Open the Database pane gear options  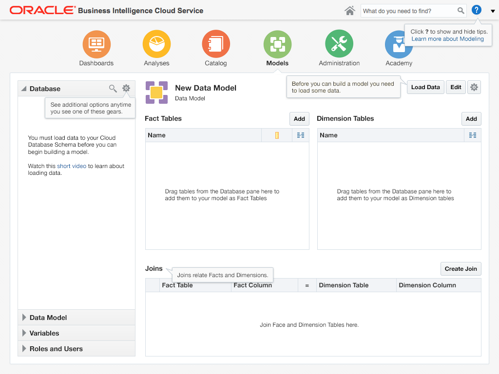(126, 88)
